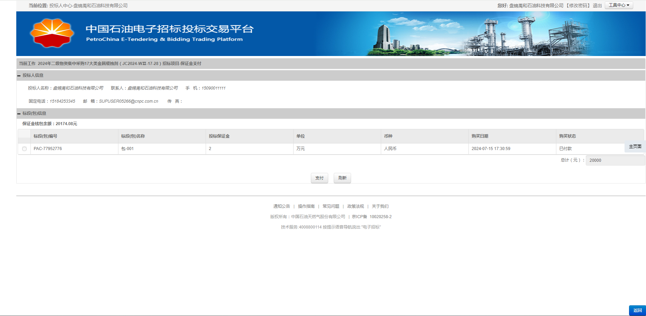Image resolution: width=646 pixels, height=316 pixels.
Task: Click the 支付 button
Action: pos(320,178)
